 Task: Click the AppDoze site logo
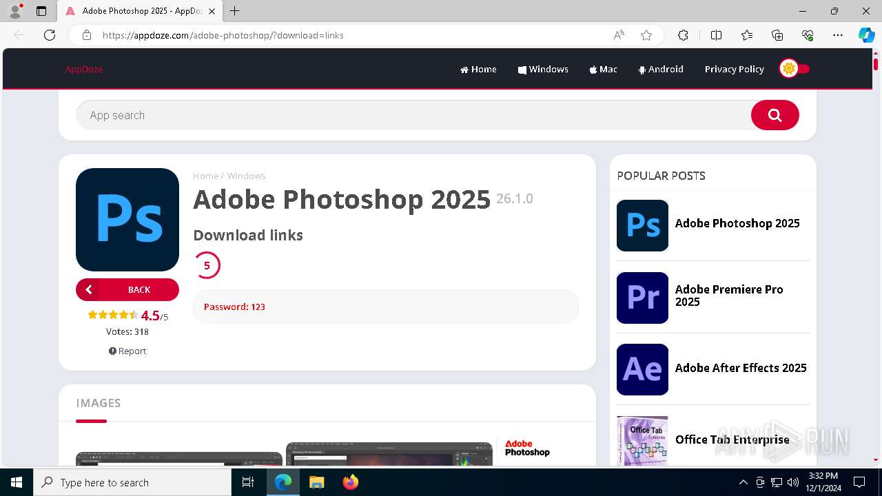(x=84, y=69)
